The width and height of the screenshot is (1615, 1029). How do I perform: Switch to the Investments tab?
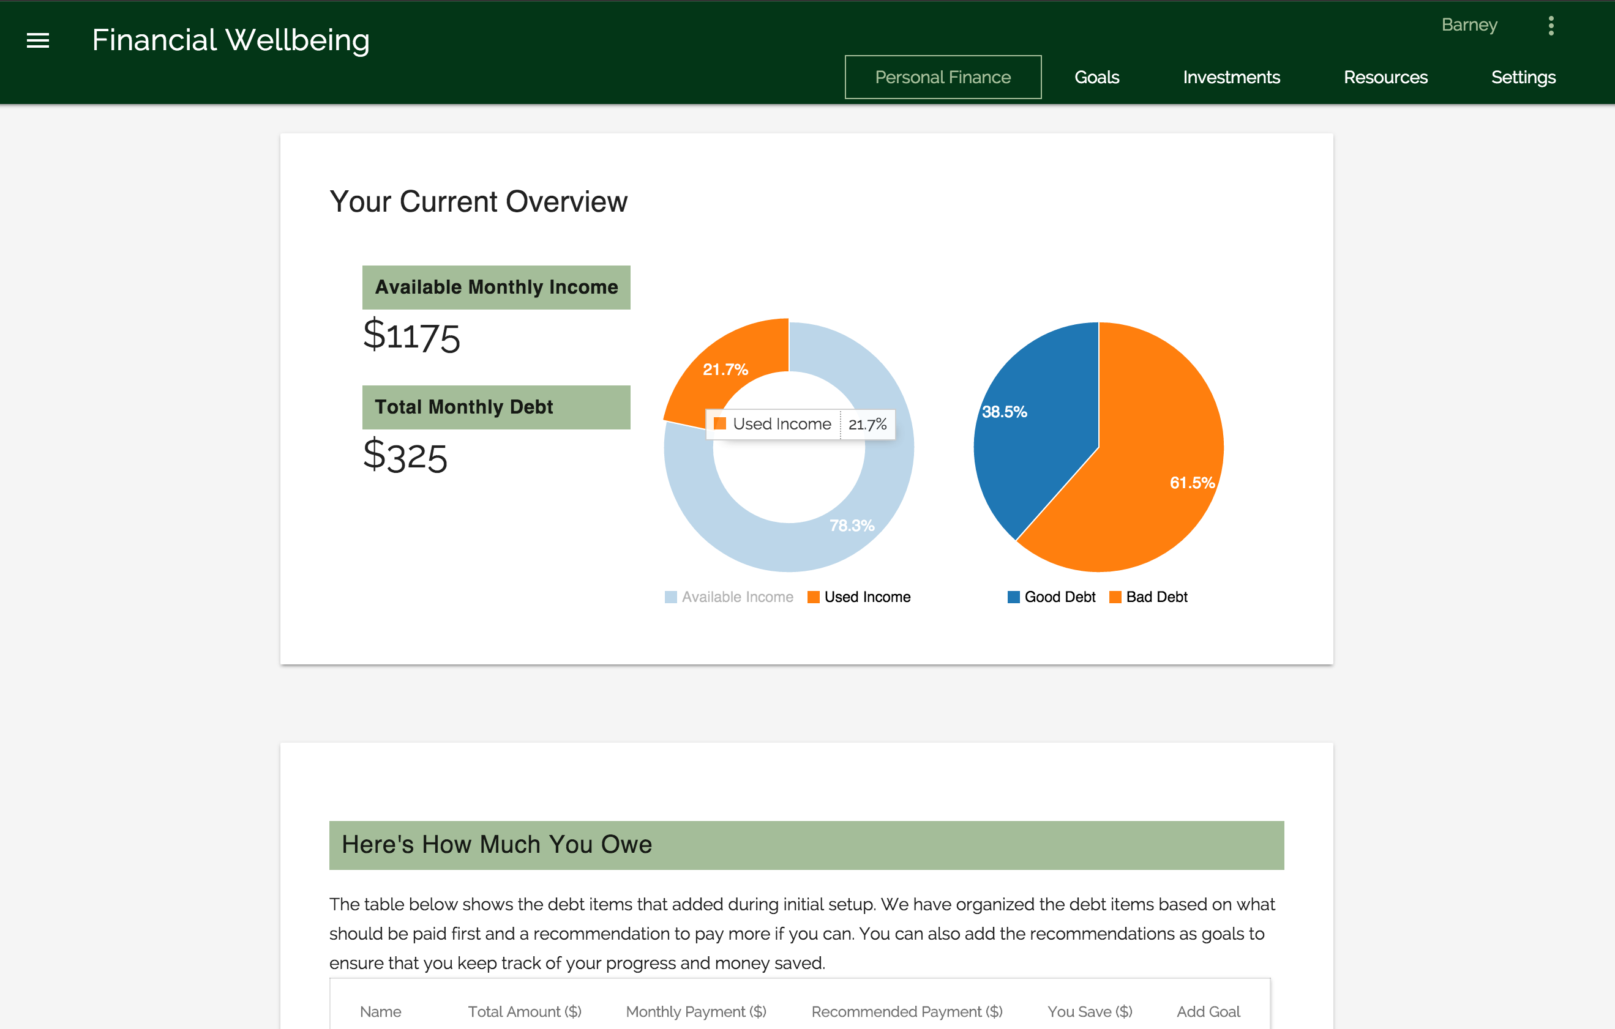pos(1231,77)
